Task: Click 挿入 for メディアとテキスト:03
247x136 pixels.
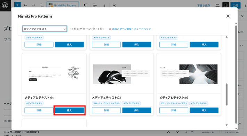Action: tap(137, 110)
